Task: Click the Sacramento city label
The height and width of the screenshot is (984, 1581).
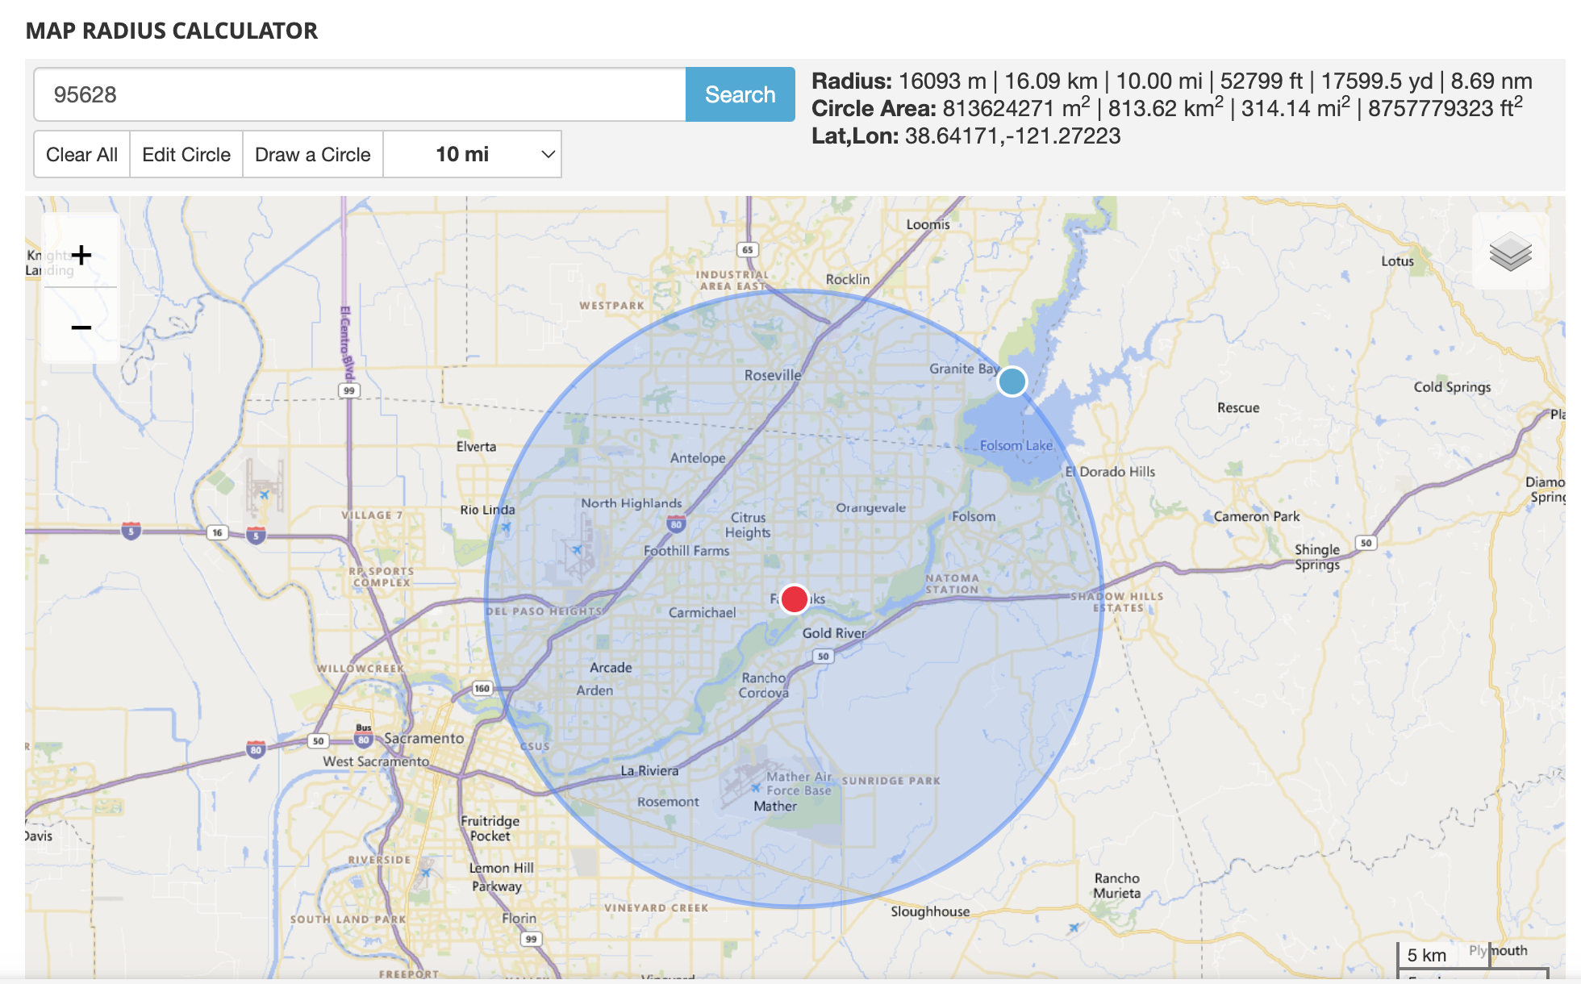Action: pyautogui.click(x=423, y=738)
